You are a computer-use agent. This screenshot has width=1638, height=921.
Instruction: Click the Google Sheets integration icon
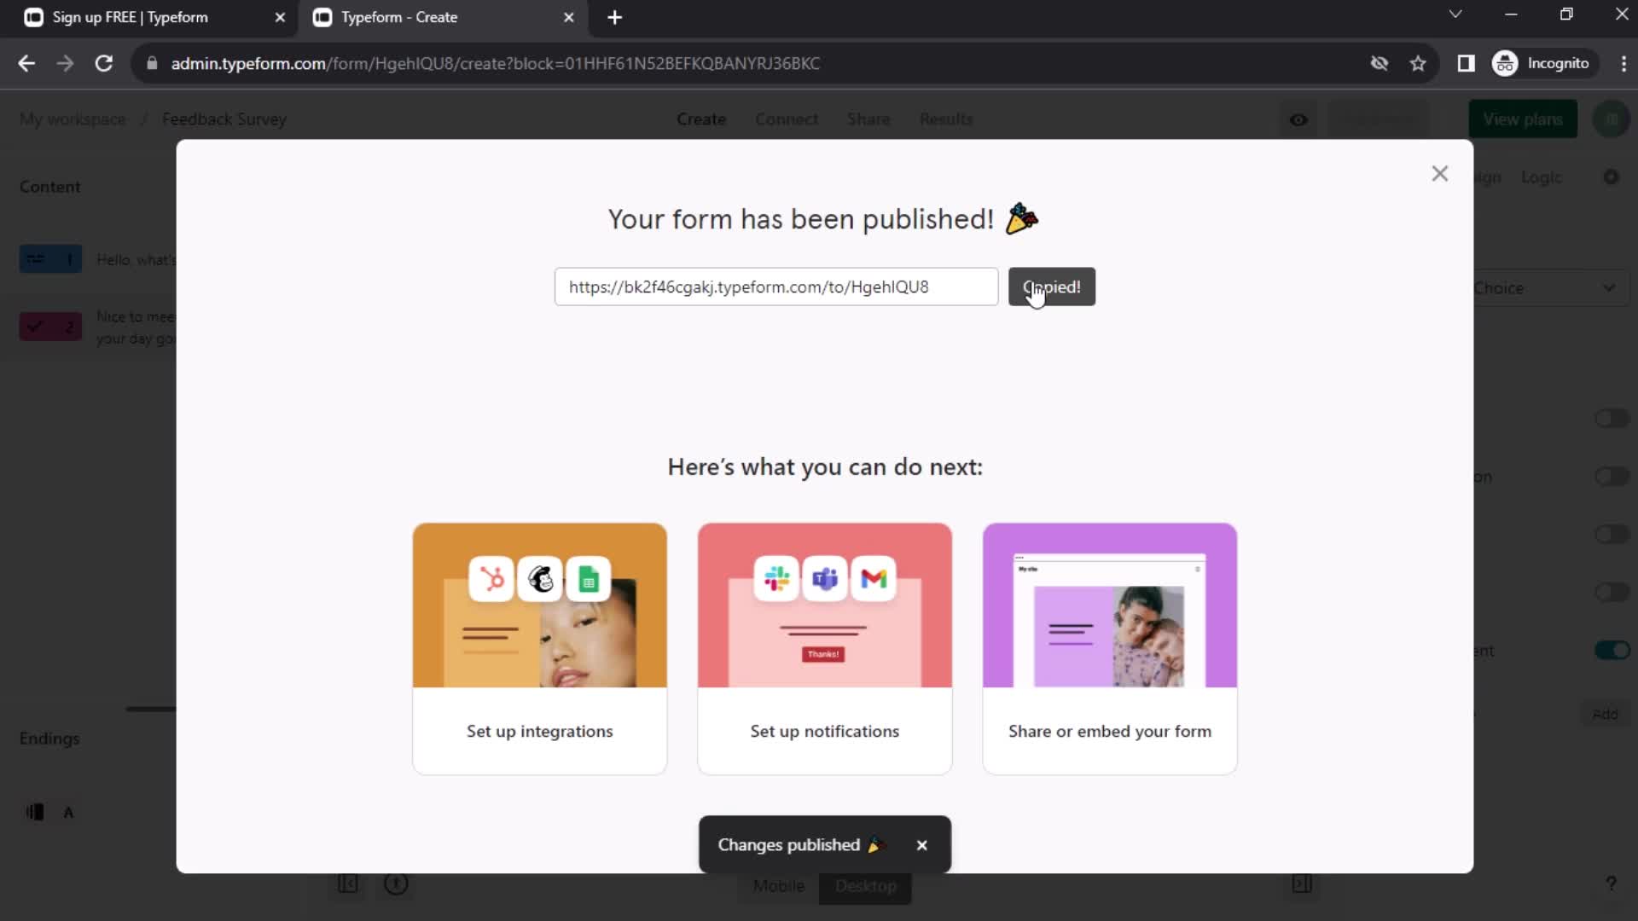589,579
